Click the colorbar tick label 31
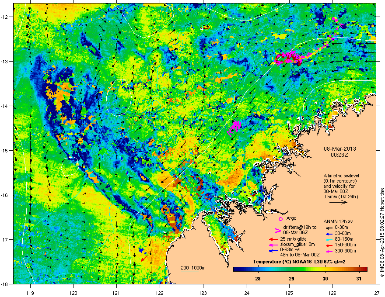The image size is (385, 297). click(x=359, y=279)
